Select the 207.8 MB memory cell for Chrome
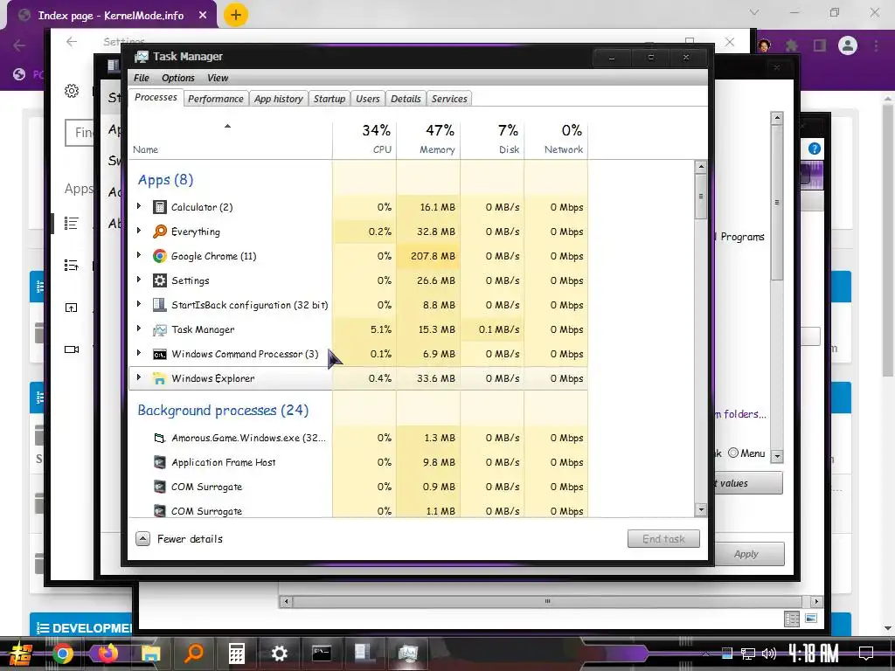 pyautogui.click(x=428, y=256)
